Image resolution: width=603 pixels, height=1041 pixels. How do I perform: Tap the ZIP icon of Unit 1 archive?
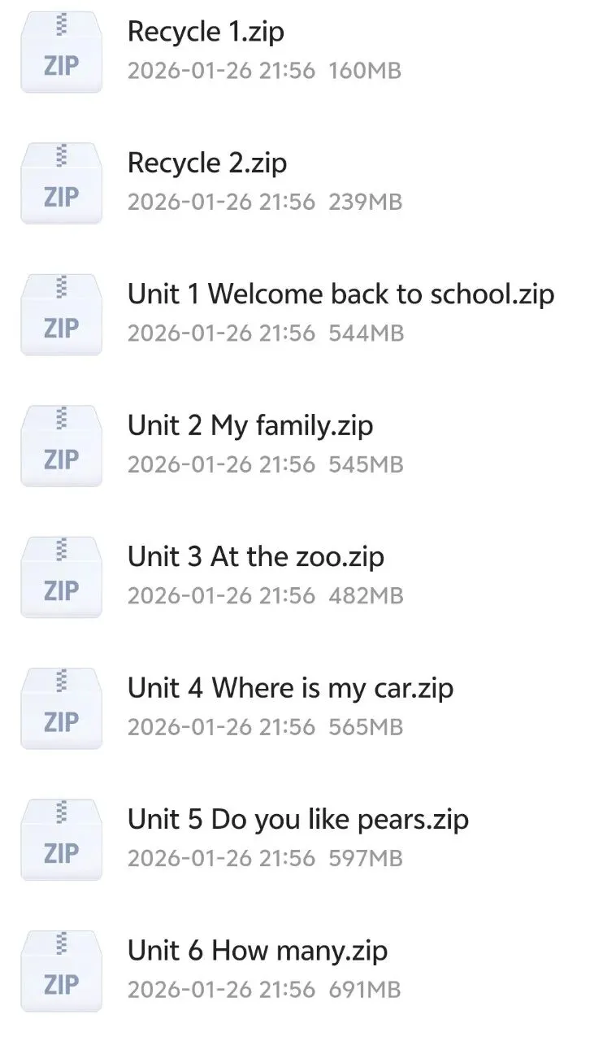click(x=61, y=315)
